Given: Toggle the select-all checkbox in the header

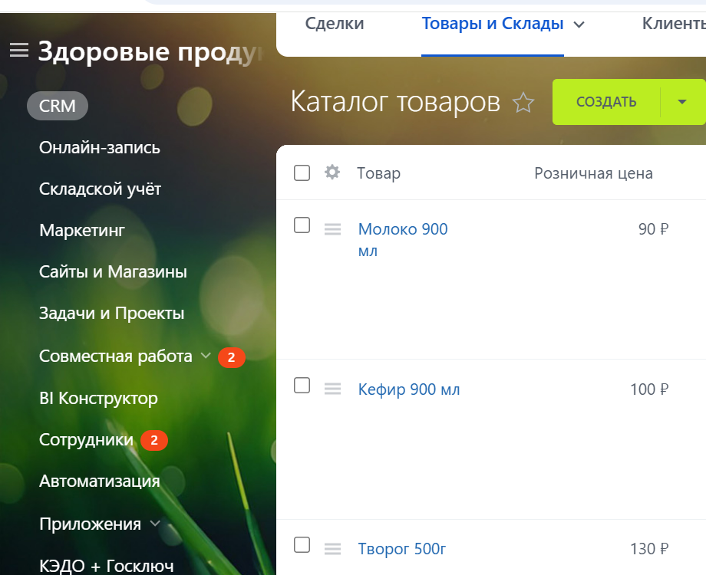Looking at the screenshot, I should coord(302,172).
